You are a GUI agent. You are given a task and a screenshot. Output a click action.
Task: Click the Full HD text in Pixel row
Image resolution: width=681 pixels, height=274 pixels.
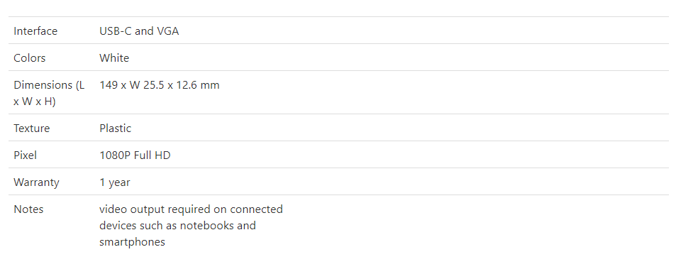tap(152, 155)
